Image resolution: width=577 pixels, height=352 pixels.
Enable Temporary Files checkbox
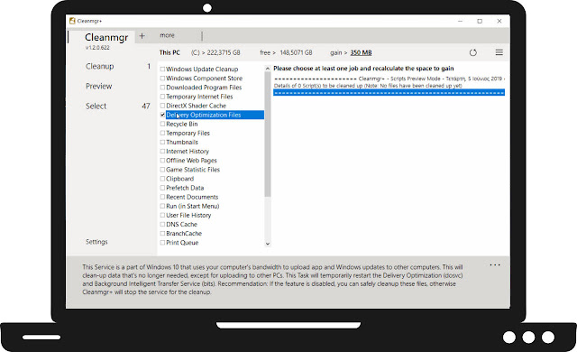[162, 133]
